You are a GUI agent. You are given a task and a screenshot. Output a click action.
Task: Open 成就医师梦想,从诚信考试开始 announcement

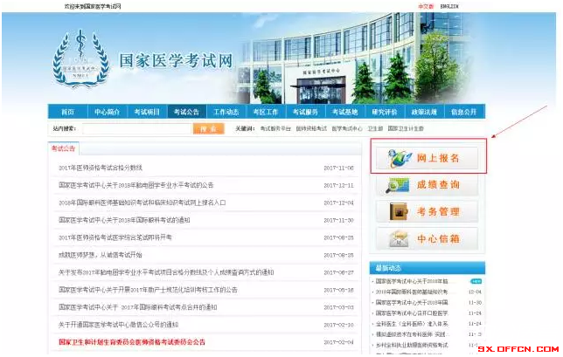pos(101,255)
